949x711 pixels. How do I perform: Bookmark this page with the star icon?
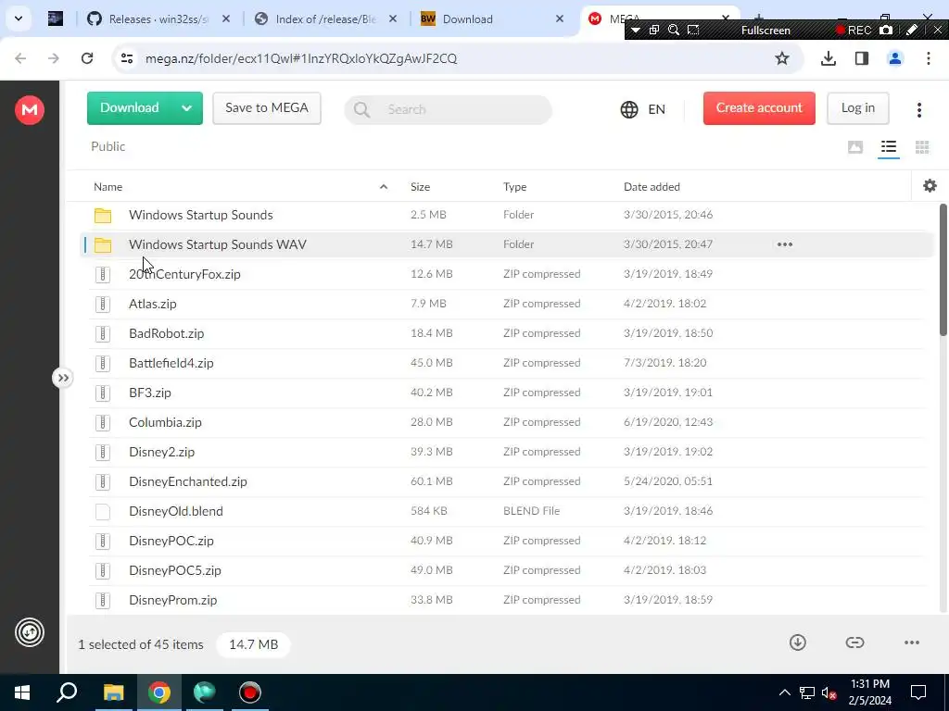[x=781, y=58]
